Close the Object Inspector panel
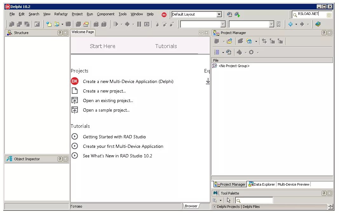Viewport: 339px width, 213px height. [x=65, y=159]
